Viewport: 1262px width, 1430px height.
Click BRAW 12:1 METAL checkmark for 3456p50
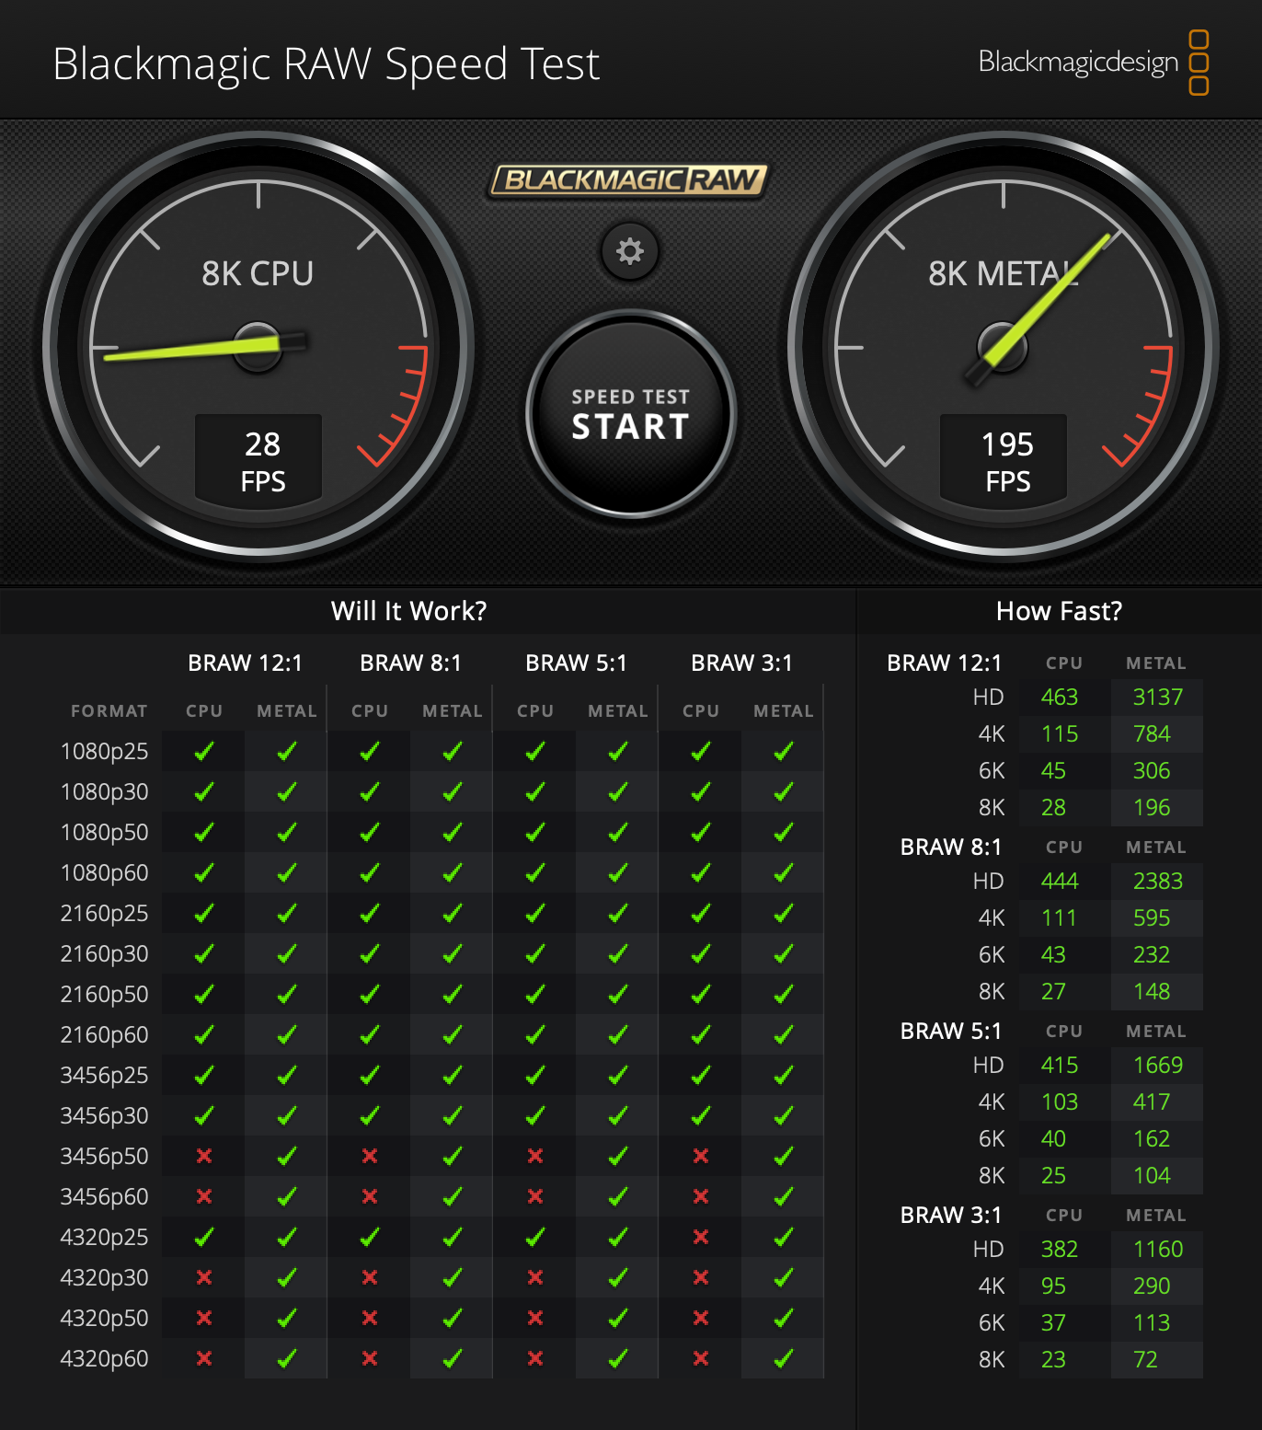(x=287, y=1156)
